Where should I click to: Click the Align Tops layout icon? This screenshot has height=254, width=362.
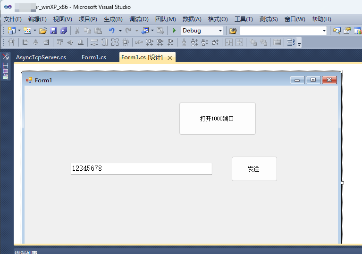(60, 42)
